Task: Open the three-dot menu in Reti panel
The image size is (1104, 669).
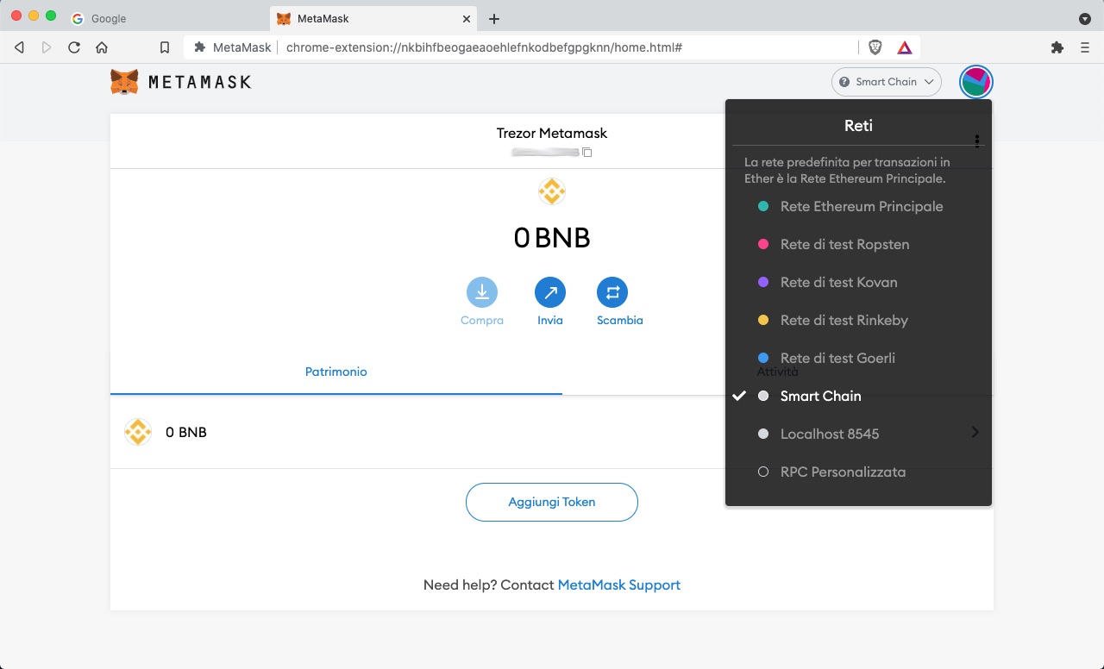Action: click(977, 141)
